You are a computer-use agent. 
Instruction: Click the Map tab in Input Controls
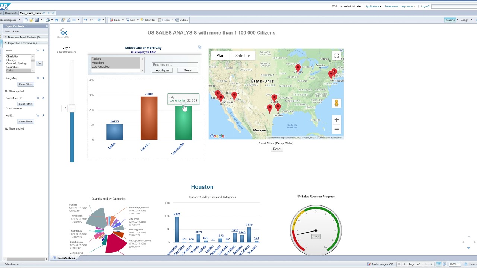tap(7, 31)
